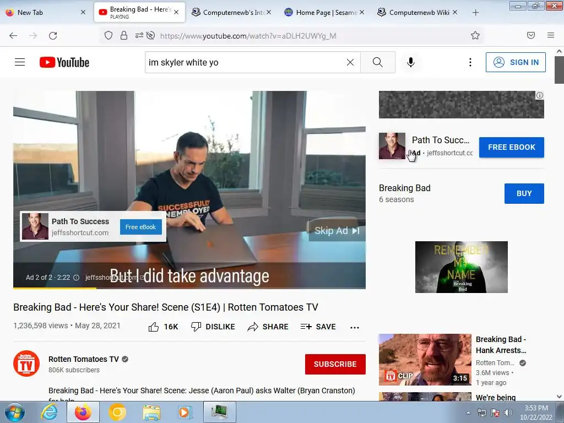
Task: Open the YouTube hamburger guide menu
Action: click(x=20, y=62)
